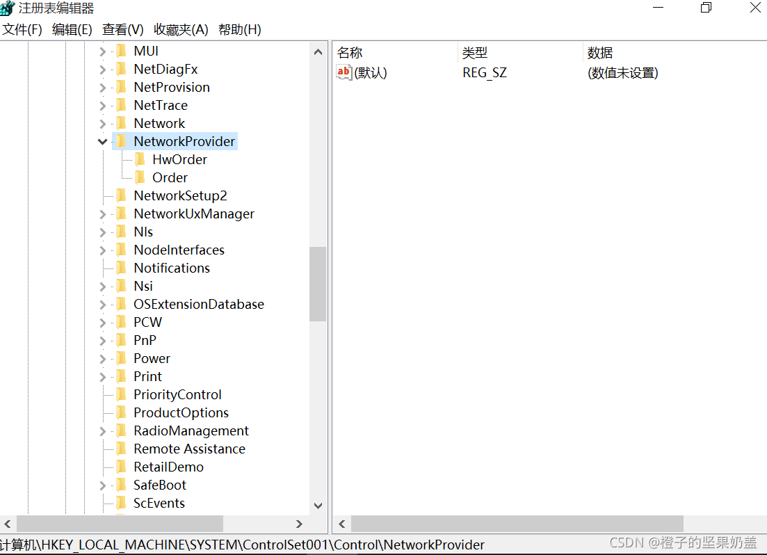This screenshot has width=767, height=555.
Task: Expand the RadioManagement key
Action: pyautogui.click(x=102, y=432)
